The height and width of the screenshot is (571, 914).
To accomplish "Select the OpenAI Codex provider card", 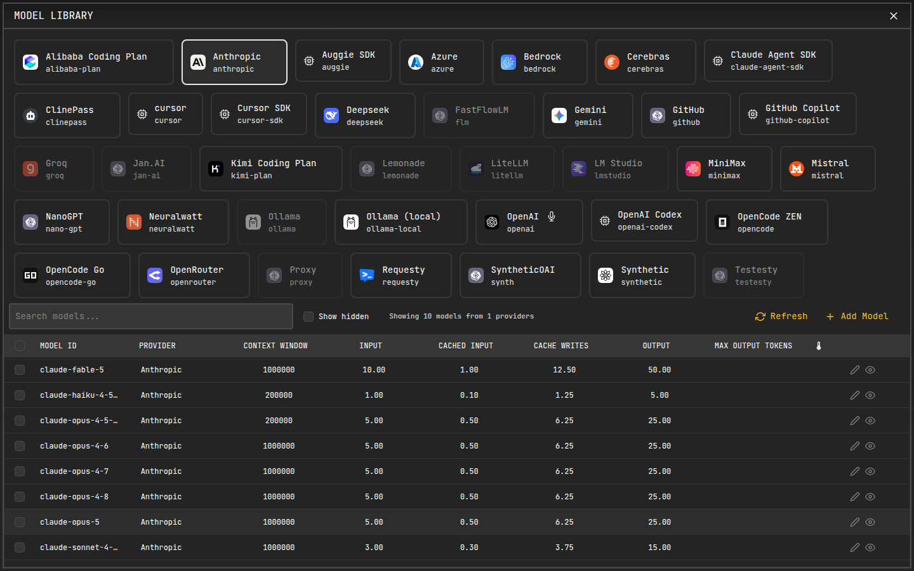I will [x=644, y=221].
